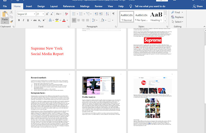Click the Supreme logo image on page three
This screenshot has height=133, width=206.
pyautogui.click(x=153, y=40)
